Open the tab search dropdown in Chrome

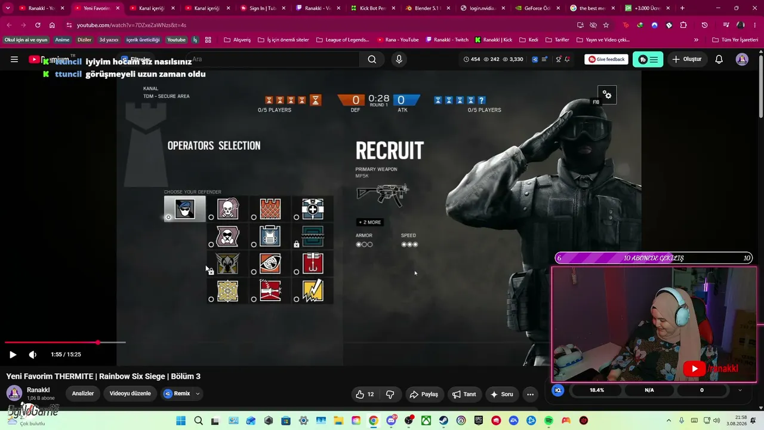[8, 8]
